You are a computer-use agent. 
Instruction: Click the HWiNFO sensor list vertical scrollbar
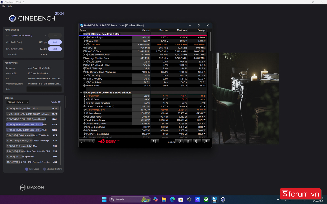point(210,42)
